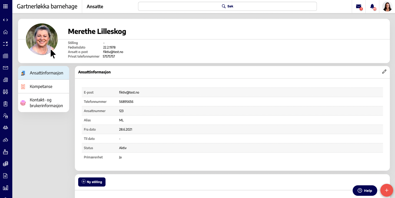The width and height of the screenshot is (395, 198).
Task: Select Kontakt- og brukerinformasjon tab
Action: tap(44, 103)
